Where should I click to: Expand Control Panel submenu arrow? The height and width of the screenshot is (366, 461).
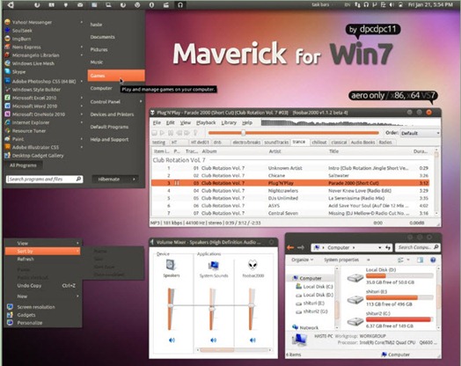pos(141,101)
